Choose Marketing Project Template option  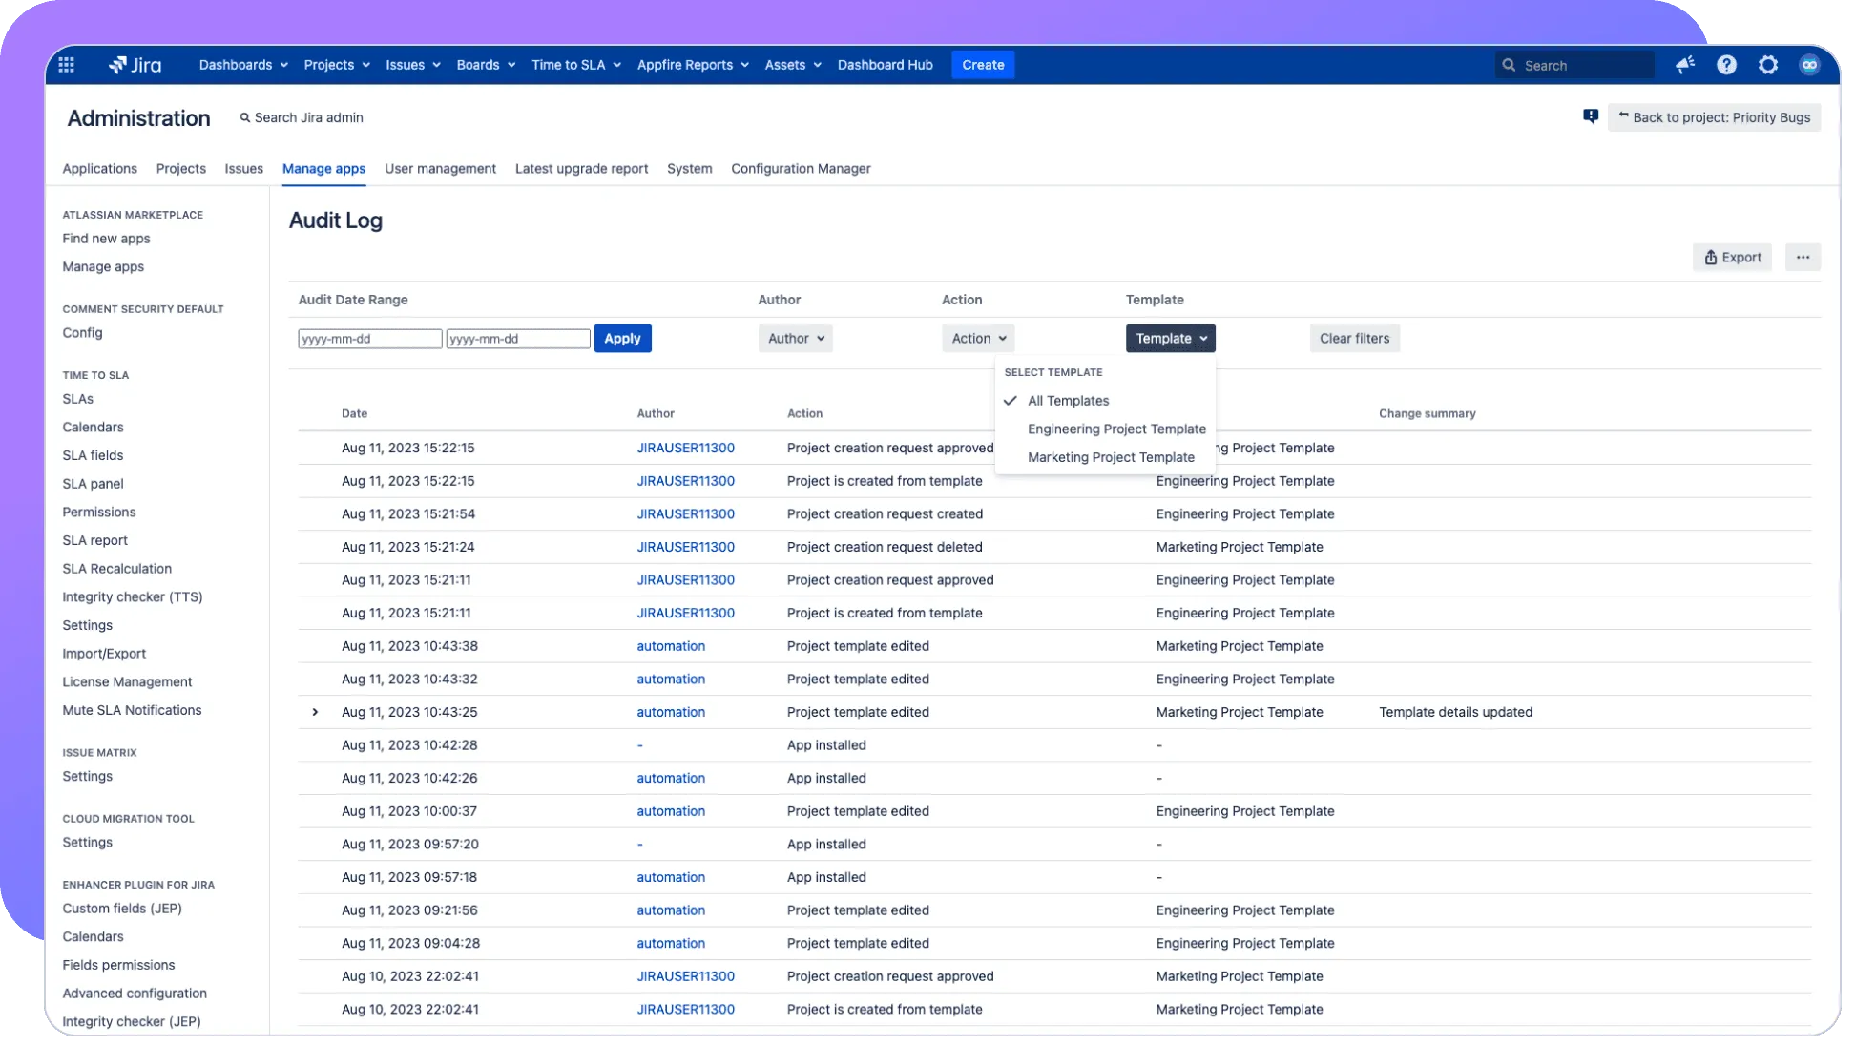tap(1111, 457)
